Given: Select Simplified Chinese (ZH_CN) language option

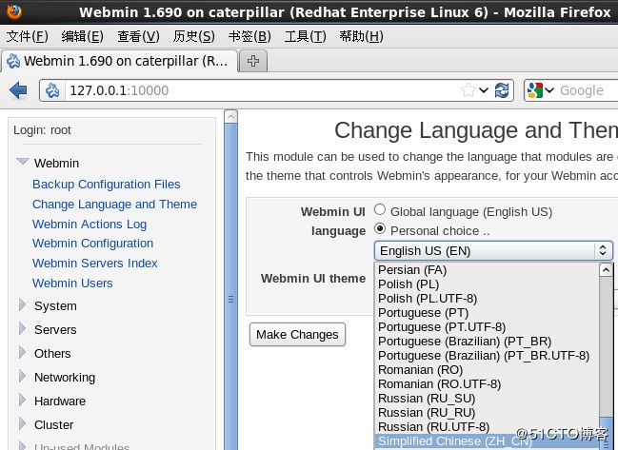Looking at the screenshot, I should click(x=487, y=441).
